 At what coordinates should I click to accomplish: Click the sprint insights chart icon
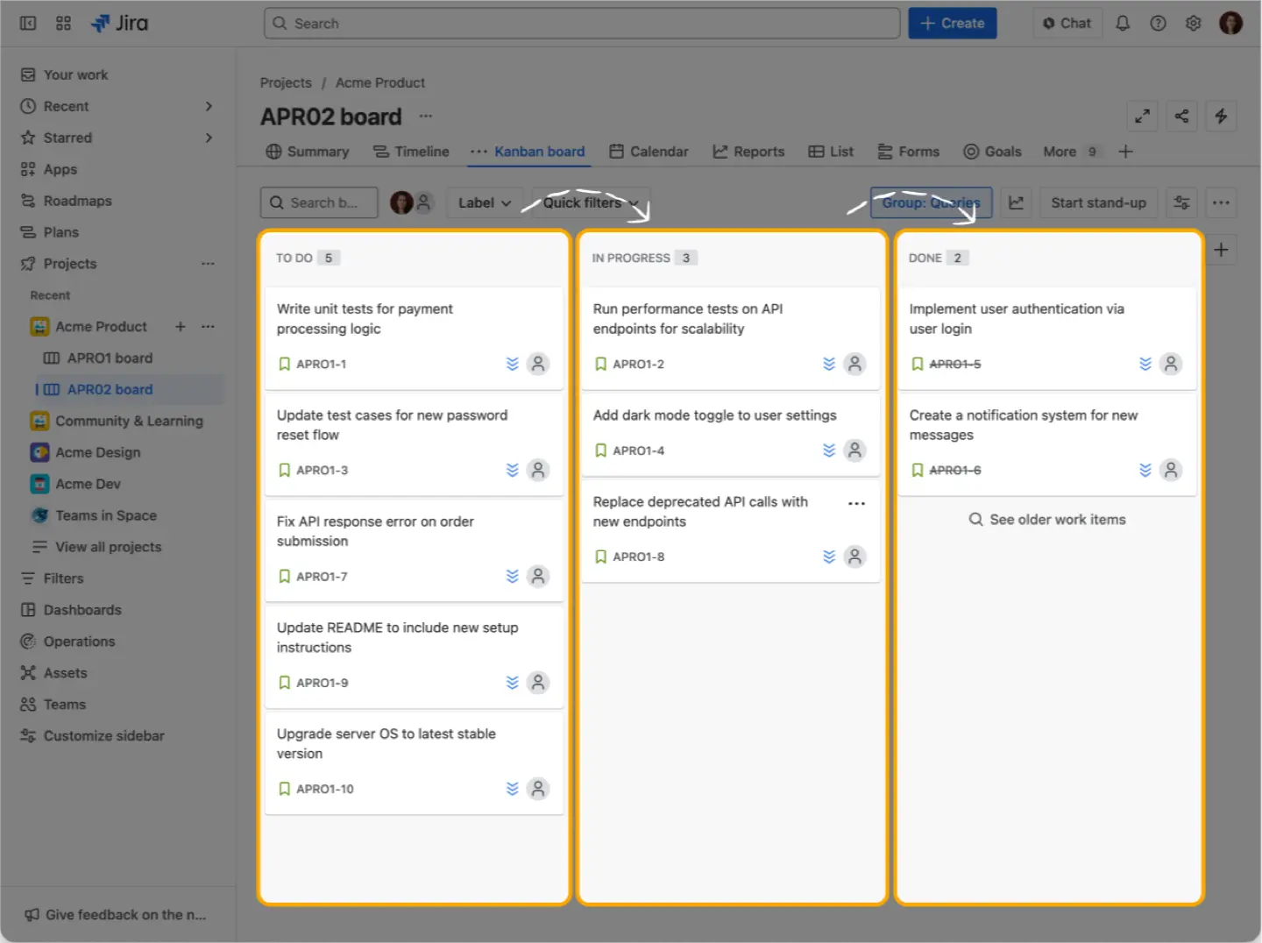pyautogui.click(x=1016, y=202)
